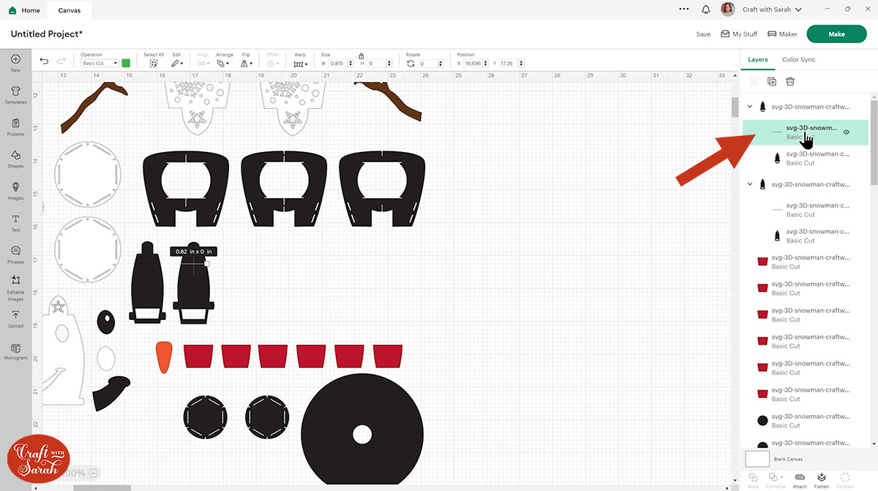This screenshot has width=878, height=491.
Task: Open the Combine dropdown
Action: point(776,479)
